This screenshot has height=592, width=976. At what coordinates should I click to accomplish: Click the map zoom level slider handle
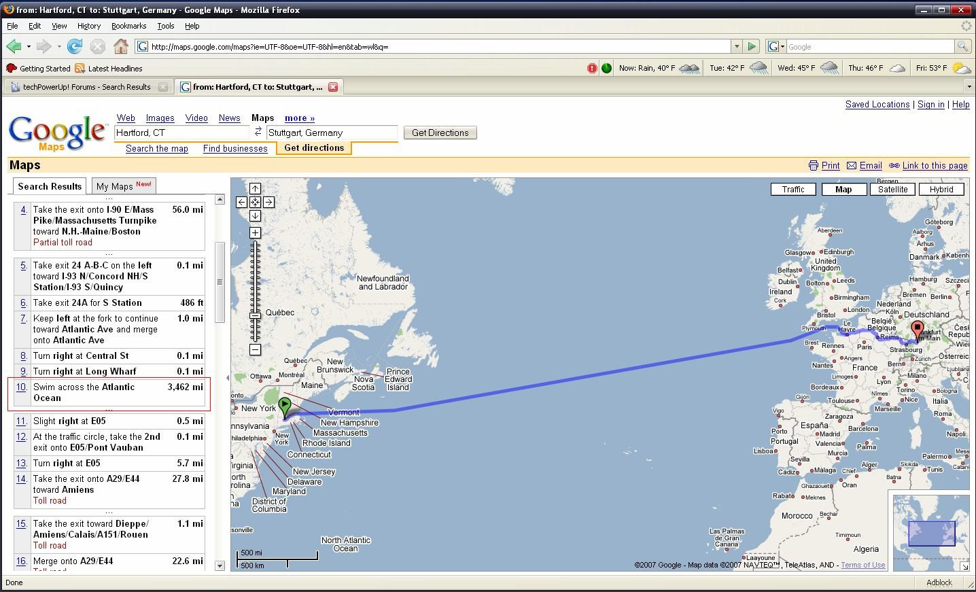tap(255, 315)
